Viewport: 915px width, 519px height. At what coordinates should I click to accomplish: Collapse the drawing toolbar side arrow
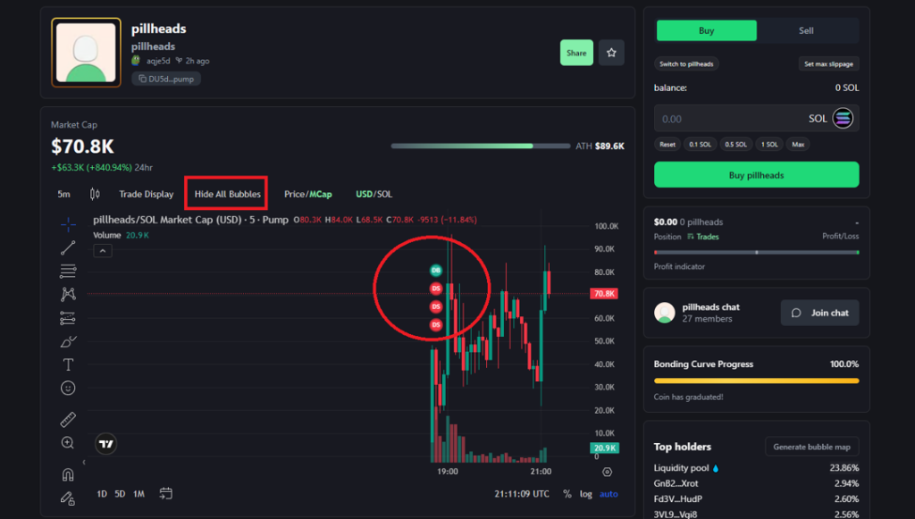click(x=83, y=463)
